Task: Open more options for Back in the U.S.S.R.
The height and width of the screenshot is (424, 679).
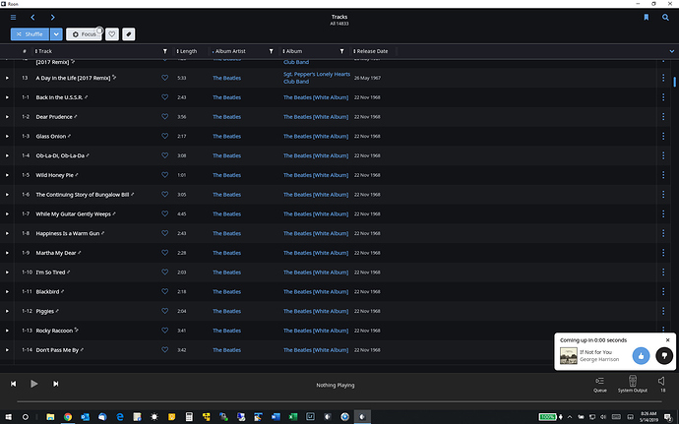Action: point(663,97)
